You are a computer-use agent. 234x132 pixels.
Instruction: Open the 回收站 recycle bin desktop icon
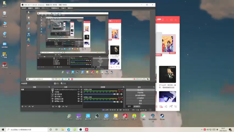(x=4, y=14)
